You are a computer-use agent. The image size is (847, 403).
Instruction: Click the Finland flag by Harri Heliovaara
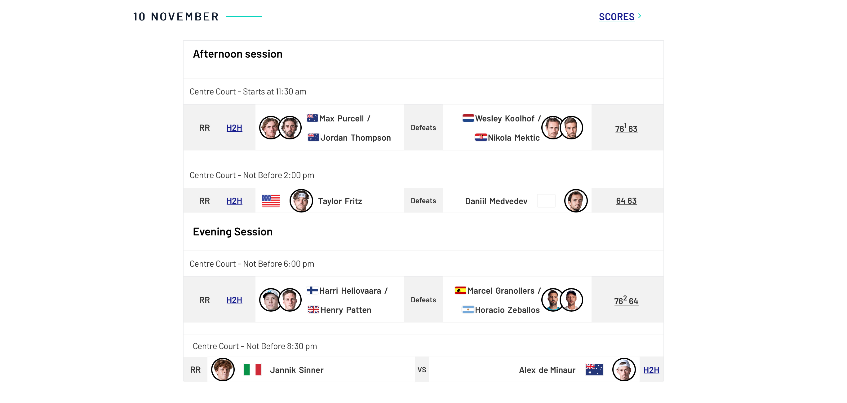tap(313, 290)
